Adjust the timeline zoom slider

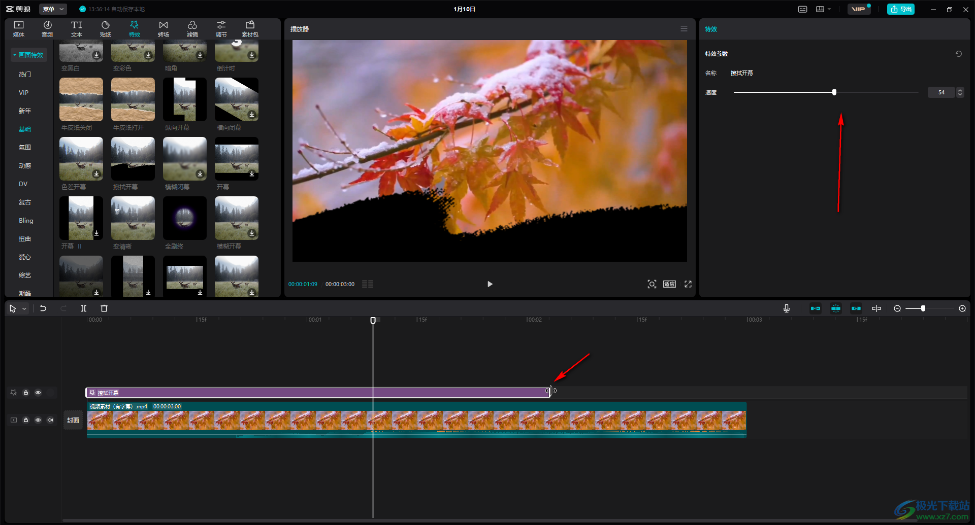(x=923, y=308)
